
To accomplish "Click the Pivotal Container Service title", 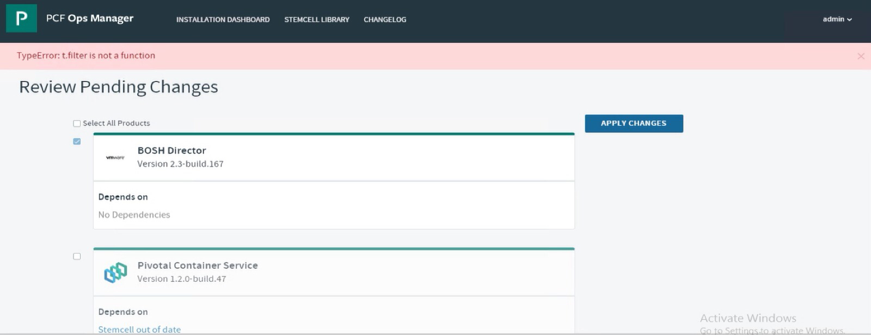I will [198, 265].
